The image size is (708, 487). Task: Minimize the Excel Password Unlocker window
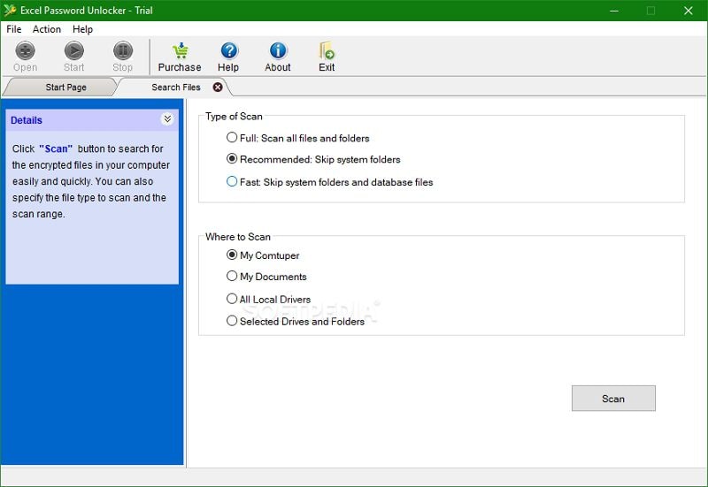(x=613, y=11)
